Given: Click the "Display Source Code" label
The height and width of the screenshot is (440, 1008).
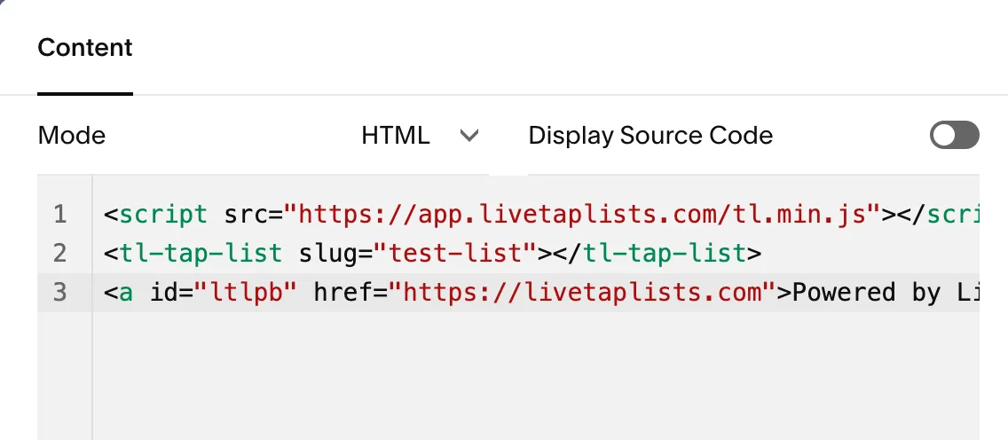Looking at the screenshot, I should pyautogui.click(x=650, y=136).
